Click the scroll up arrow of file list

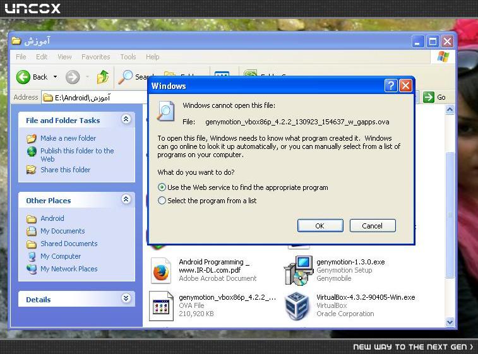tap(450, 110)
